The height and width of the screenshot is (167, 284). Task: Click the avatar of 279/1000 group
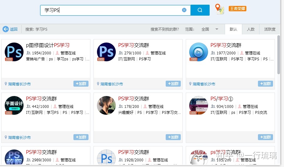tap(106, 52)
